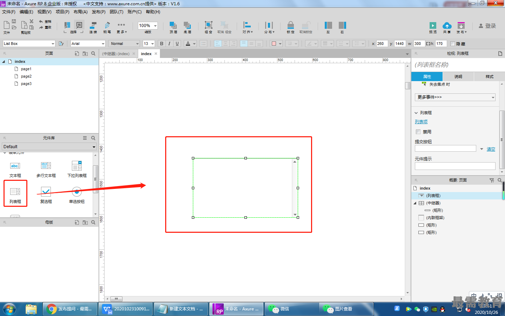
Task: Open the 文件(F) menu
Action: pos(9,12)
